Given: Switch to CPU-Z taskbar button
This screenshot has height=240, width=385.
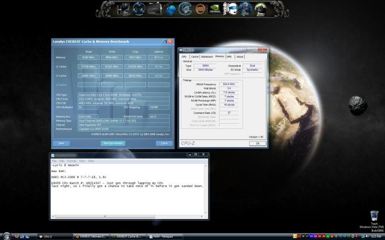Looking at the screenshot, I should click(x=54, y=236).
